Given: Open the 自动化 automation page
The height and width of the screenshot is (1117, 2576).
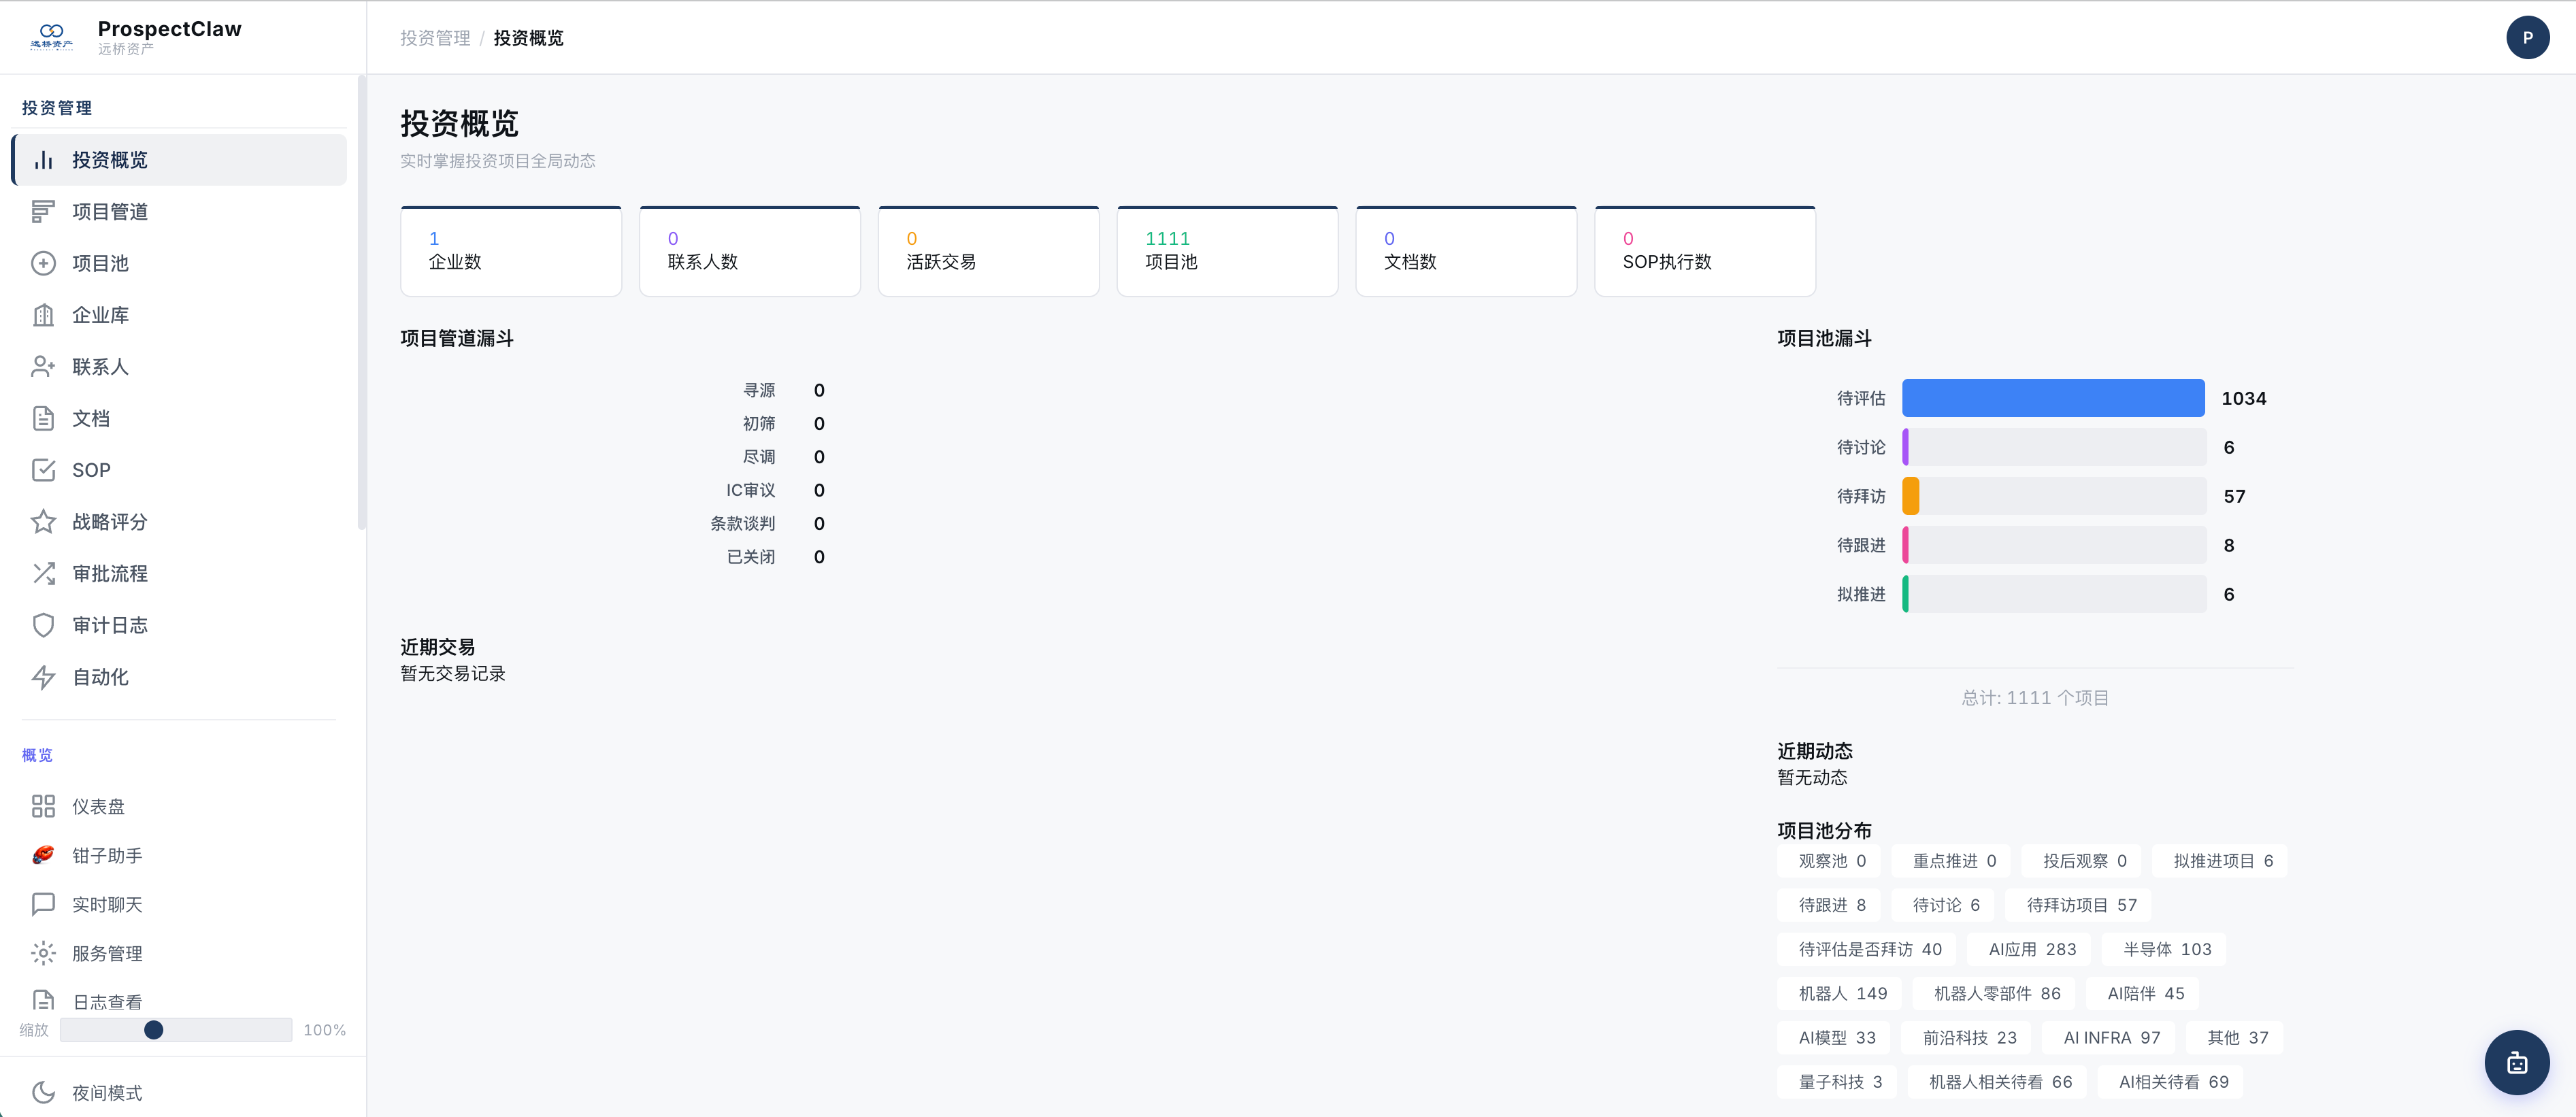Looking at the screenshot, I should pyautogui.click(x=100, y=677).
